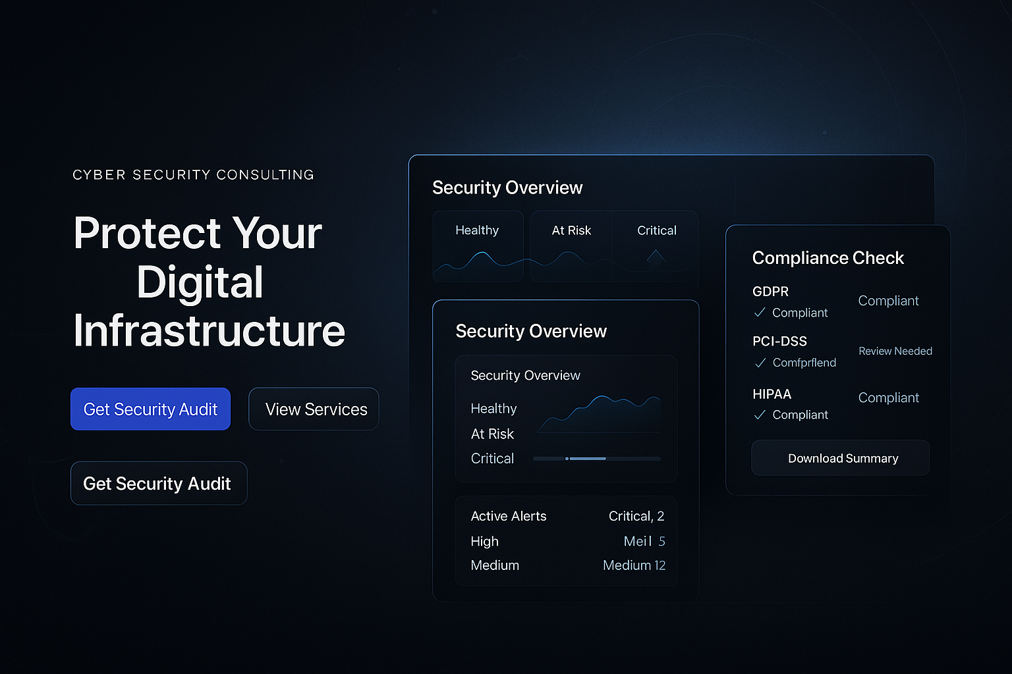
Task: Click the Compliance Check panel heading
Action: click(x=828, y=257)
